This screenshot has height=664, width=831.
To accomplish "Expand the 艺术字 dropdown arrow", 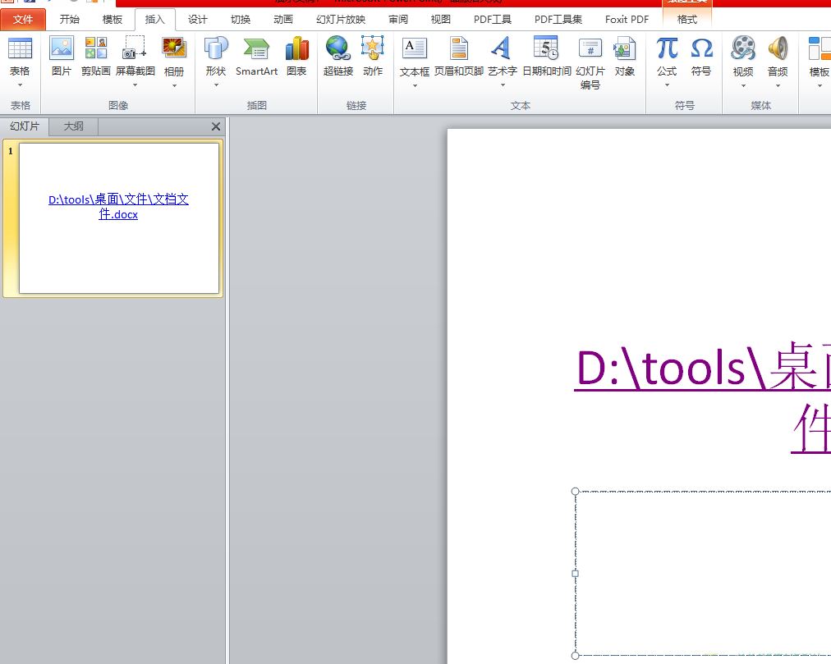I will pyautogui.click(x=503, y=85).
